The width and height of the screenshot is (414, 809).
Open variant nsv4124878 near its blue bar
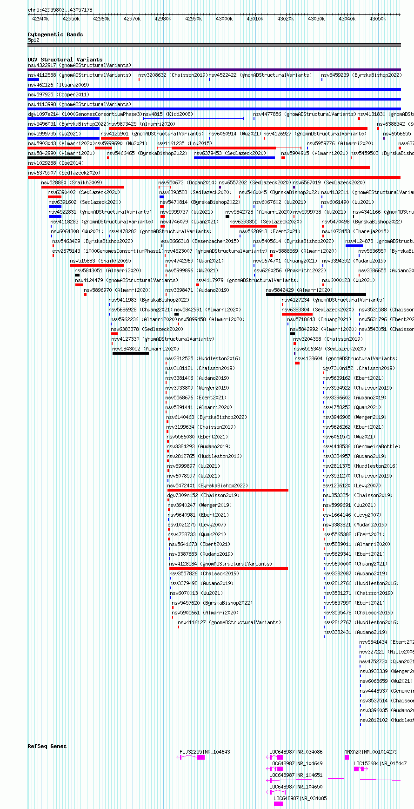[x=380, y=241]
